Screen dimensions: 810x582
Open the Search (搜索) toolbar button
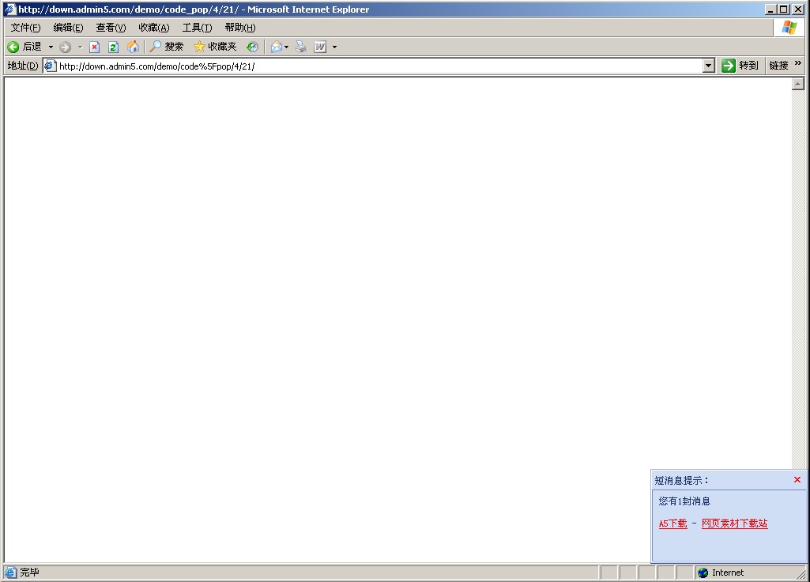pos(167,47)
